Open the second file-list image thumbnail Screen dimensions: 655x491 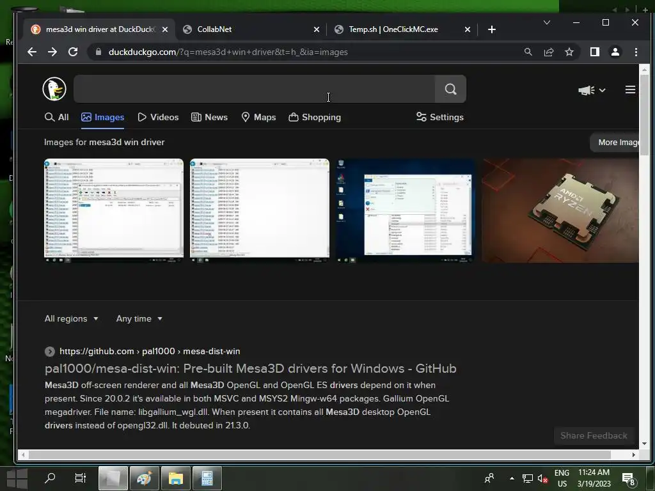(x=260, y=211)
